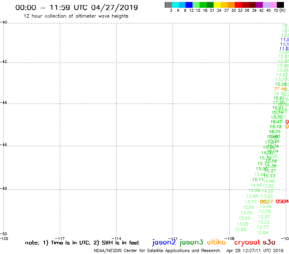
Task: Click the wave height value 13.43
Action: coord(282,70)
